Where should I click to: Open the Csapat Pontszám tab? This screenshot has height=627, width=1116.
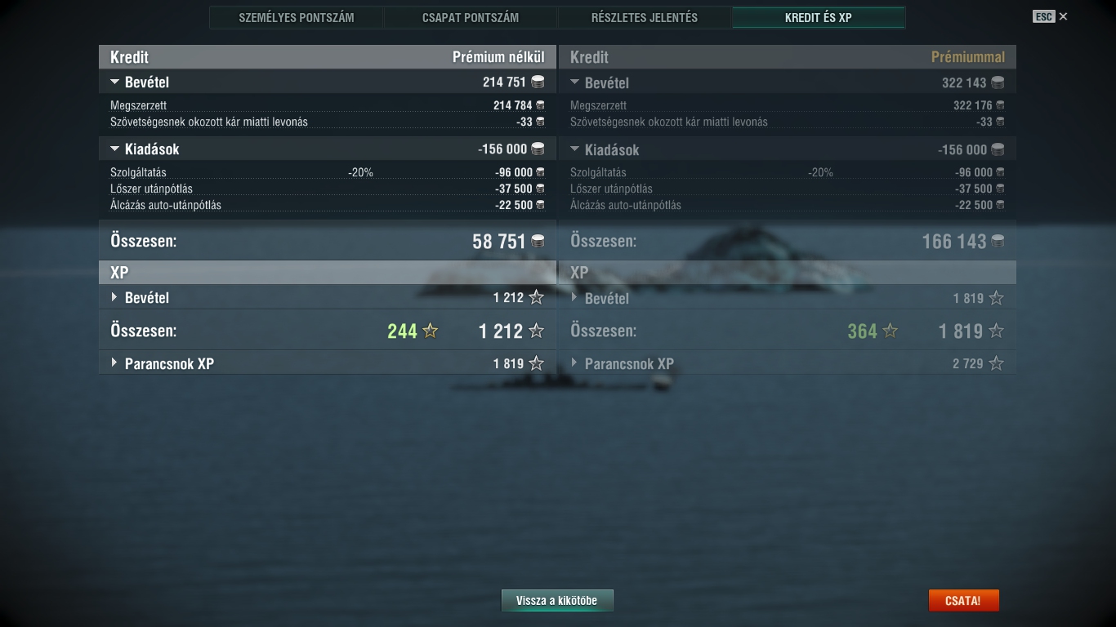(471, 17)
